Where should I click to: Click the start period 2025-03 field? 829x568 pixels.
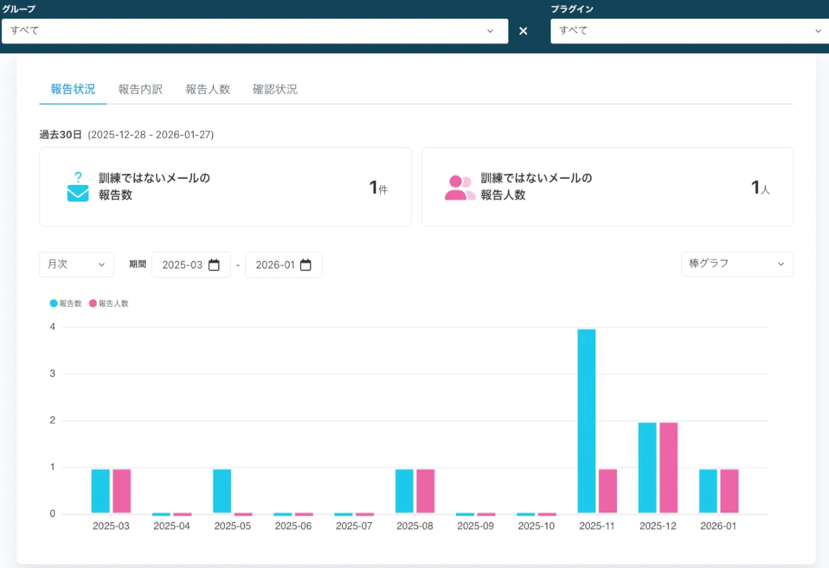(182, 265)
